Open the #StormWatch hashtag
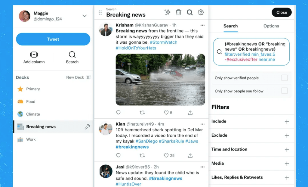Screen dimensions: 308x187 coord(163,42)
